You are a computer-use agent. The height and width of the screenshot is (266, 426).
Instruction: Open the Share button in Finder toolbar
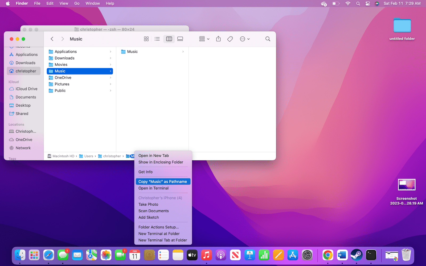click(218, 39)
